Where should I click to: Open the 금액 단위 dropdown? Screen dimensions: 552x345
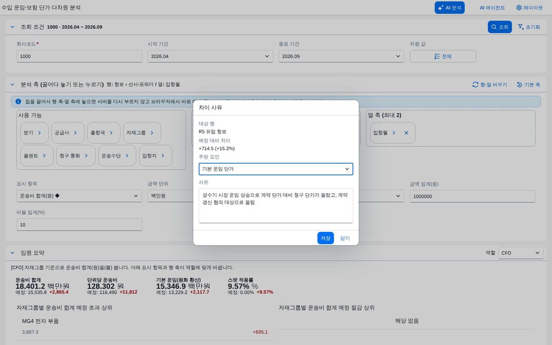point(169,196)
